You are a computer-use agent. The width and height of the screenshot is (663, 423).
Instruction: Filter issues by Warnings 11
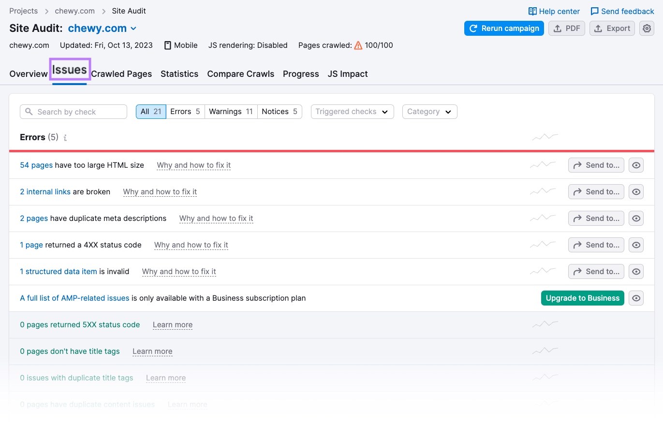coord(231,112)
